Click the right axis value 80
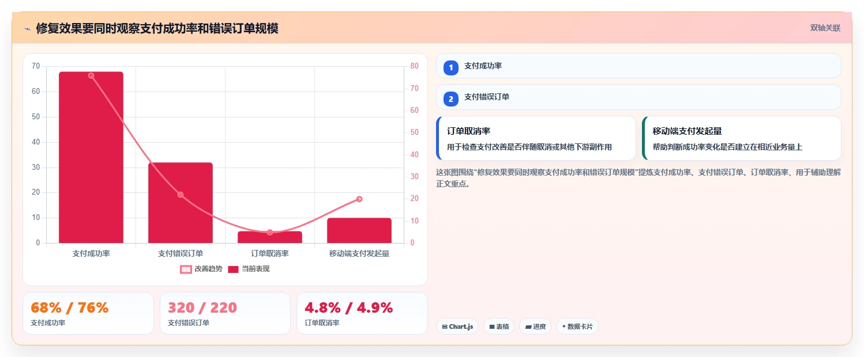 pos(414,66)
